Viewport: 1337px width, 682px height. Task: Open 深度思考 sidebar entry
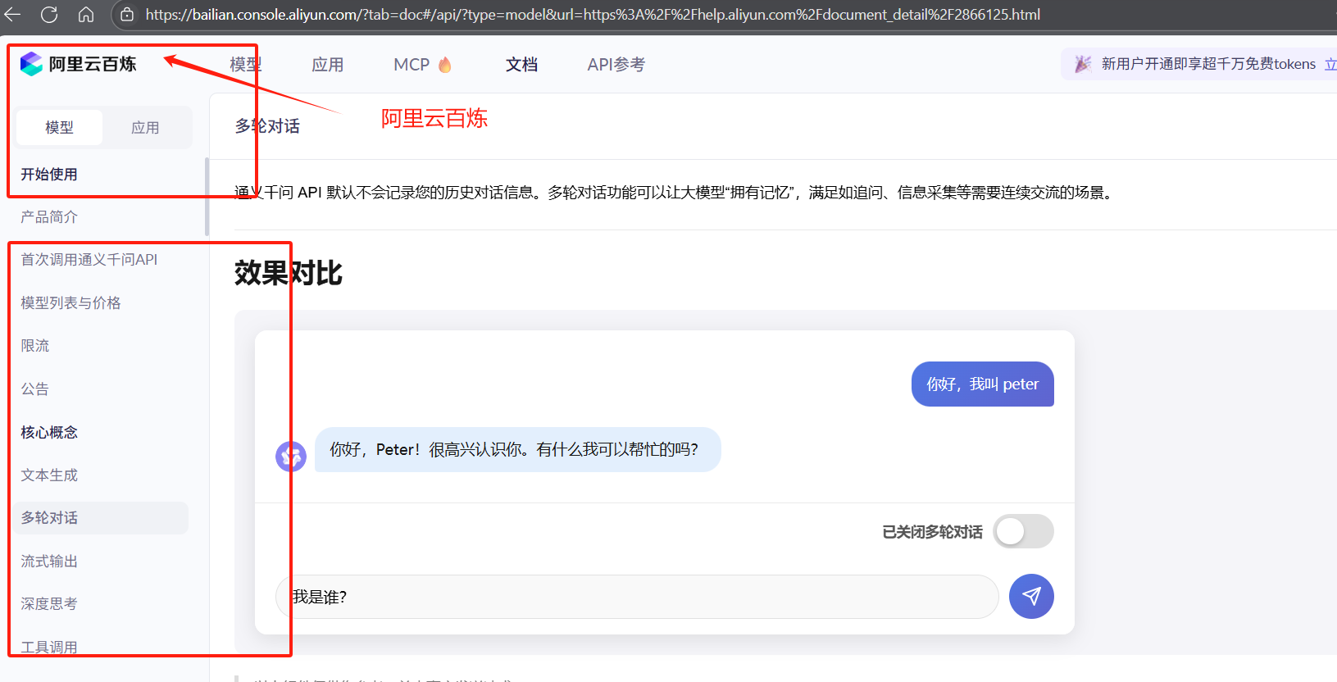click(x=49, y=604)
